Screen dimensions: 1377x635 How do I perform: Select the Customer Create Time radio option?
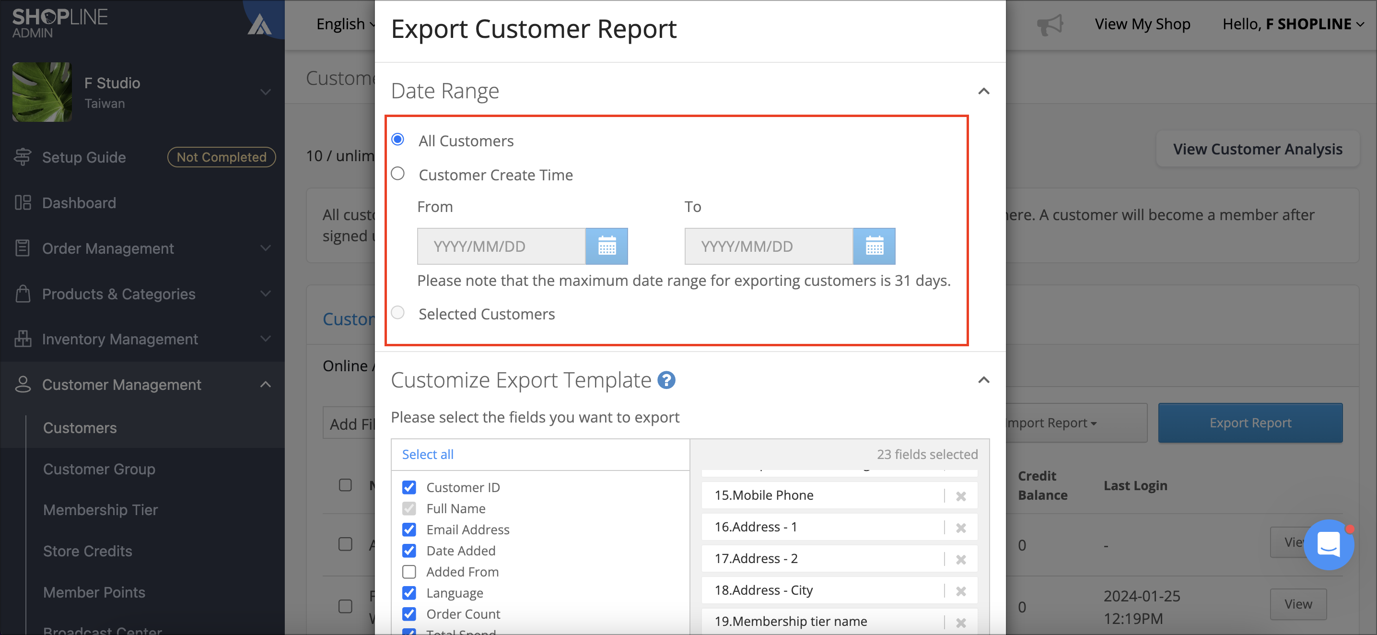[397, 174]
